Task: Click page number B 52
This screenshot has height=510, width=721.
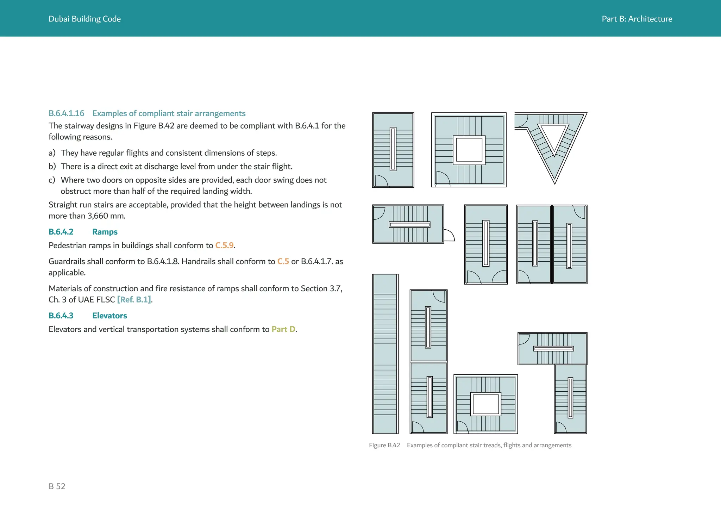Action: [x=57, y=486]
